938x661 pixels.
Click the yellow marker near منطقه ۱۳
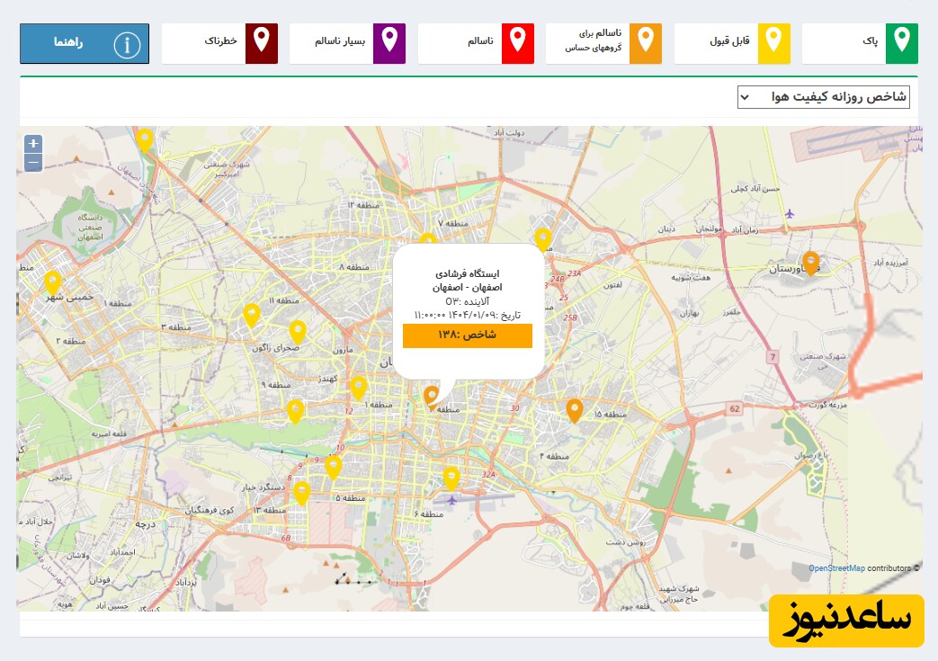[302, 492]
